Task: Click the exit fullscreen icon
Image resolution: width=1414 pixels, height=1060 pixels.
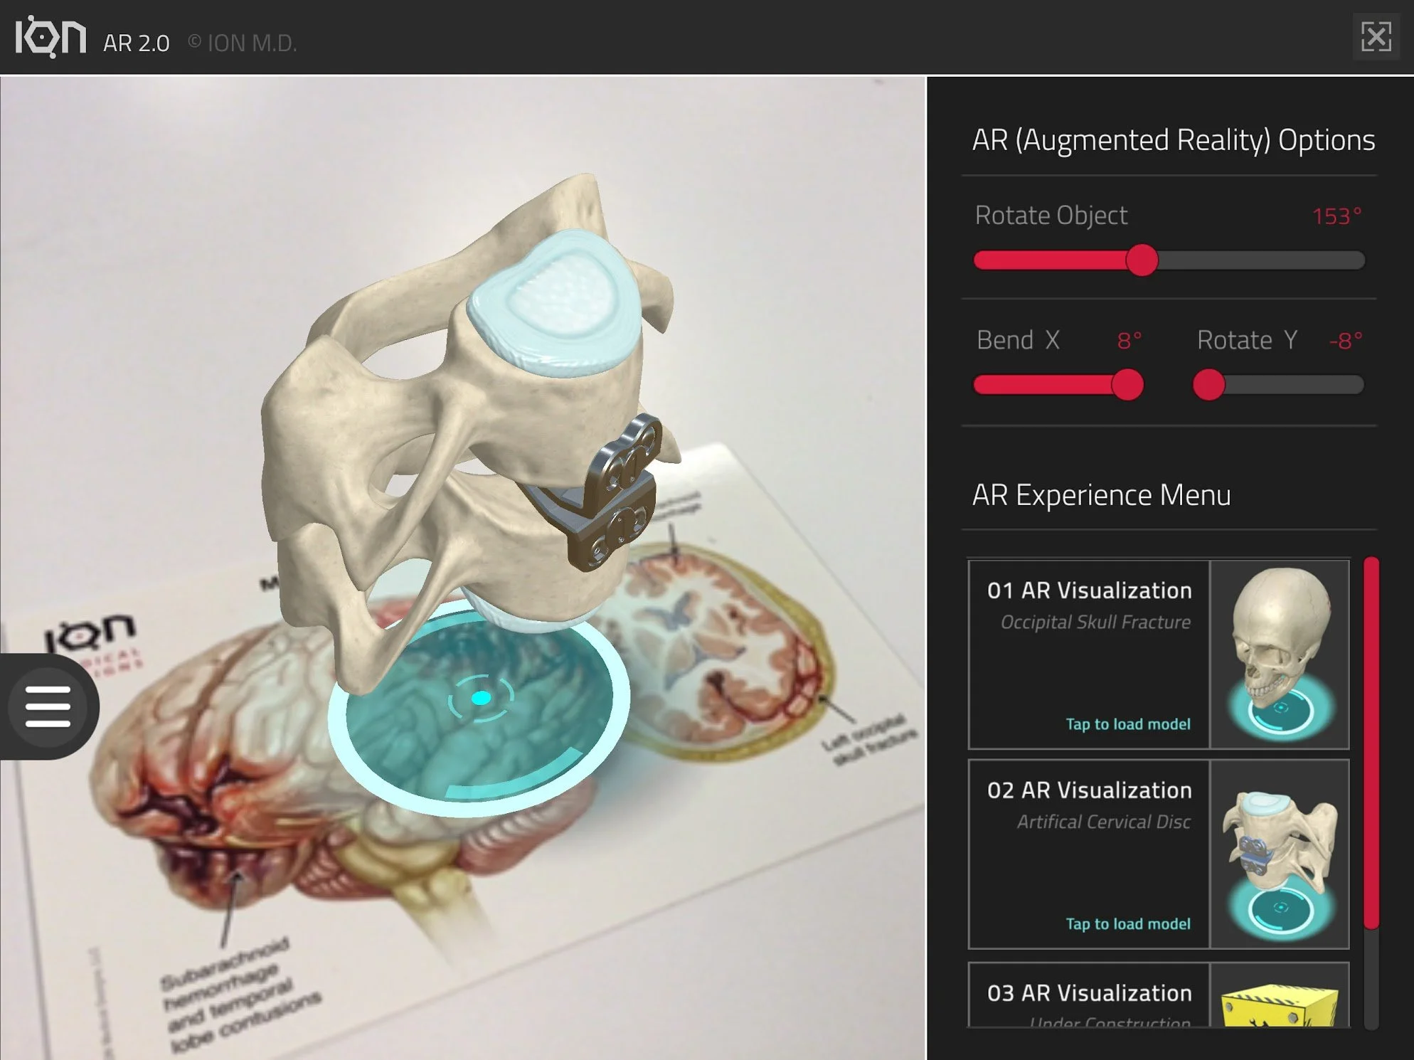Action: tap(1376, 36)
